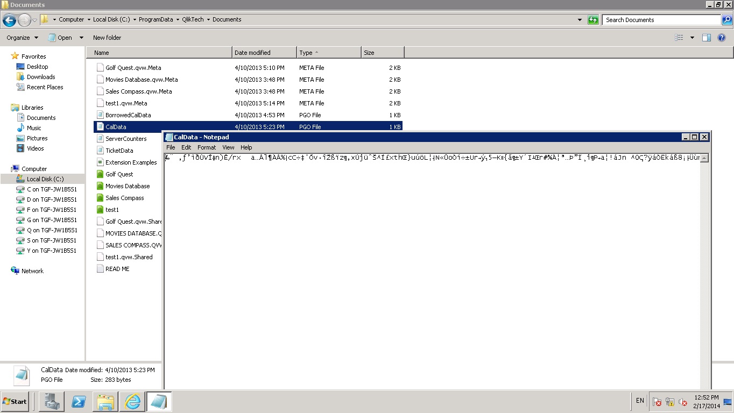Sort files by Name column header
734x413 pixels.
(159, 53)
